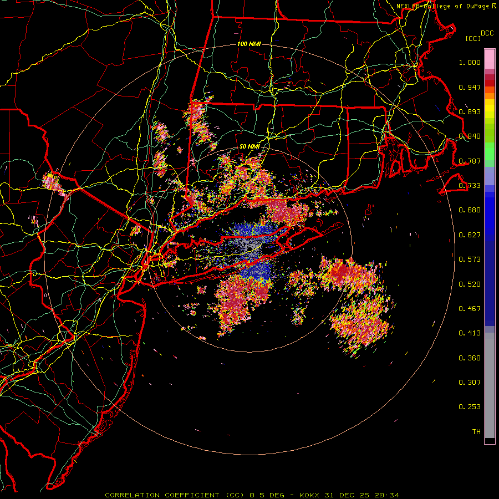Click the 0.413 color scale value
The image size is (499, 499).
coord(470,333)
